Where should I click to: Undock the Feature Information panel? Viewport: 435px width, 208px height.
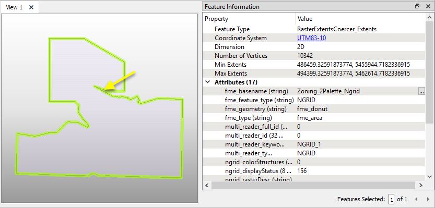coord(417,6)
